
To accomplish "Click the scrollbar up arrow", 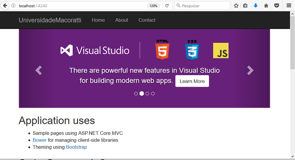I will 292,14.
